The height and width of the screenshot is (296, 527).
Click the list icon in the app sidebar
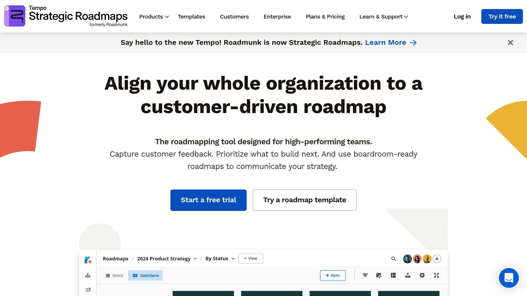point(88,290)
